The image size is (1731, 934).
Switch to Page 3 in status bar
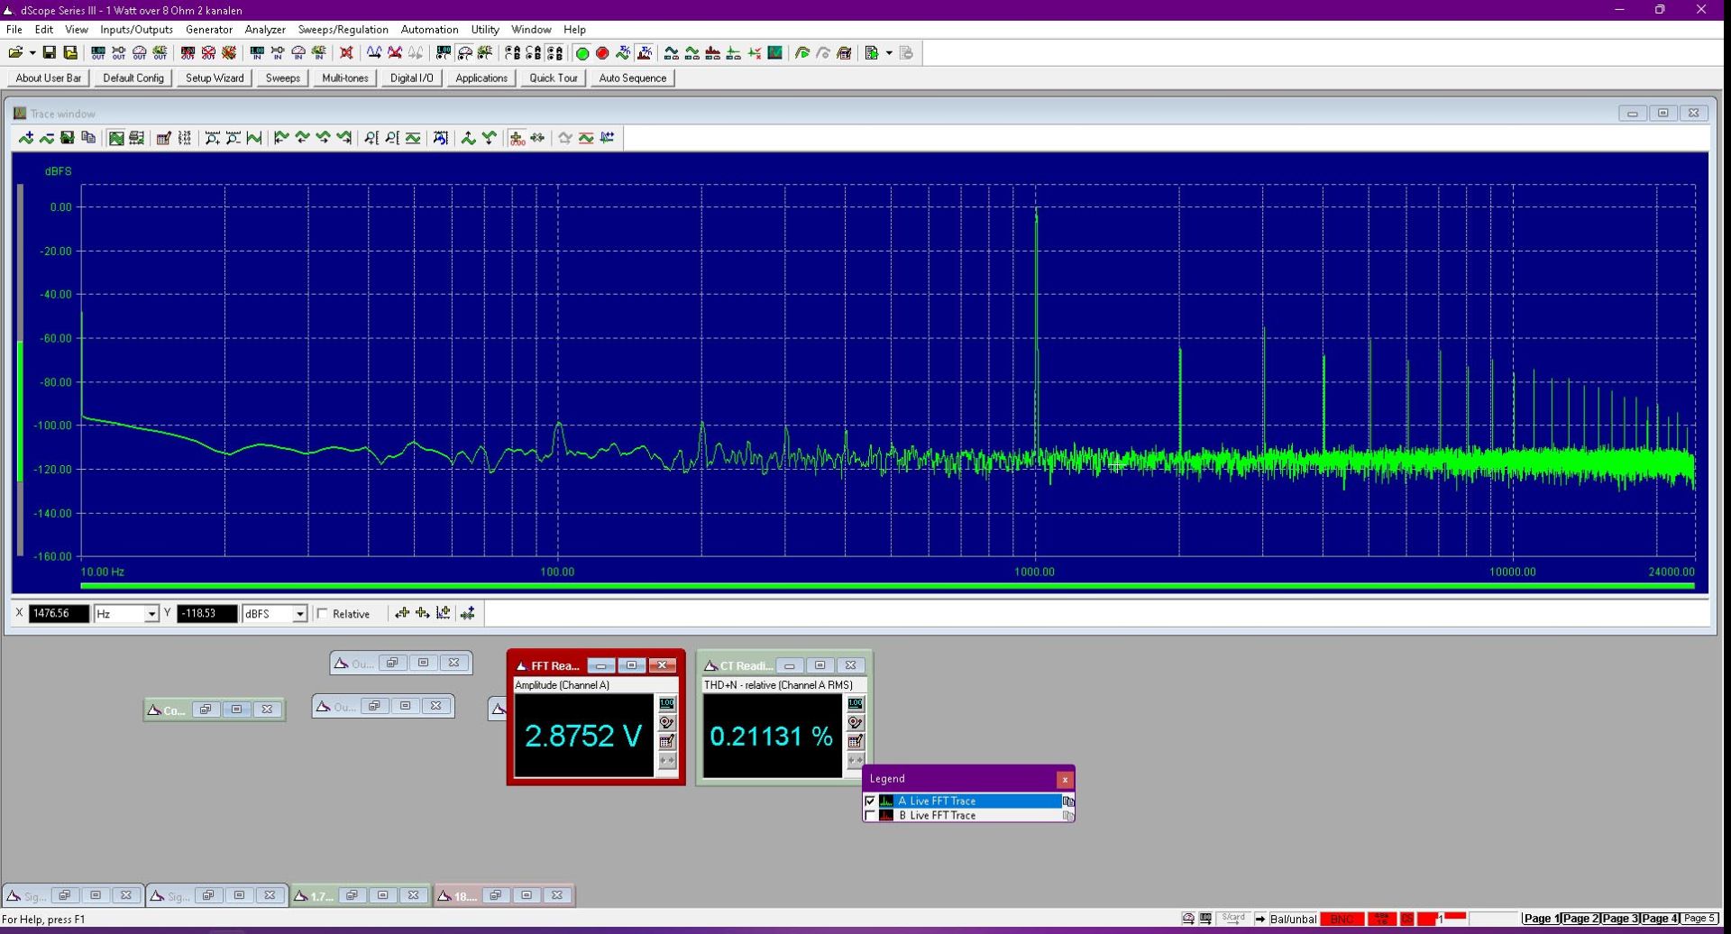pos(1620,919)
